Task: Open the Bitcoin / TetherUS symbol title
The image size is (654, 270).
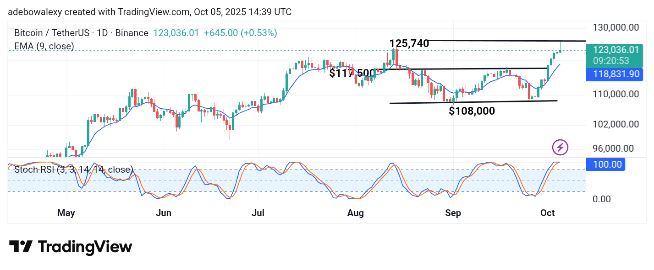Action: pos(81,33)
